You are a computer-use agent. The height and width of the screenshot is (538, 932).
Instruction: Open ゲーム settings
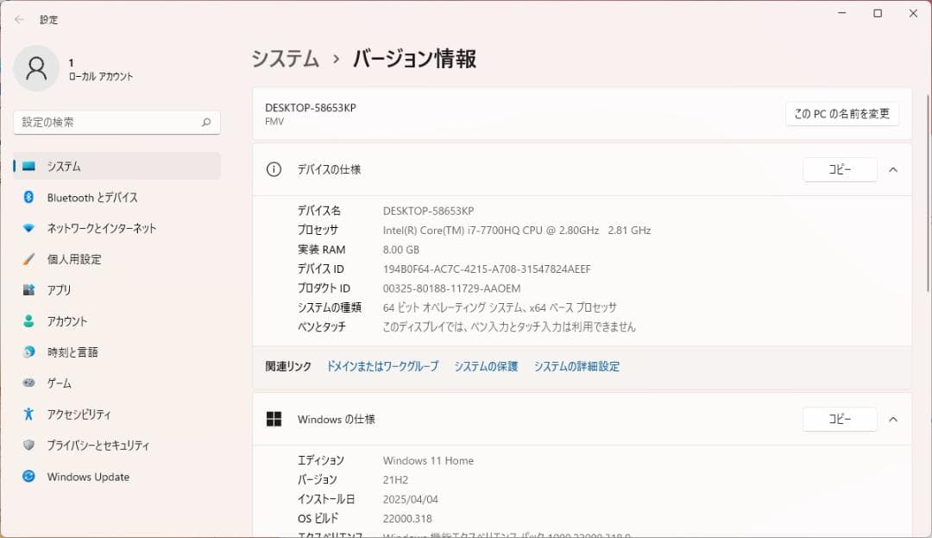pyautogui.click(x=57, y=383)
